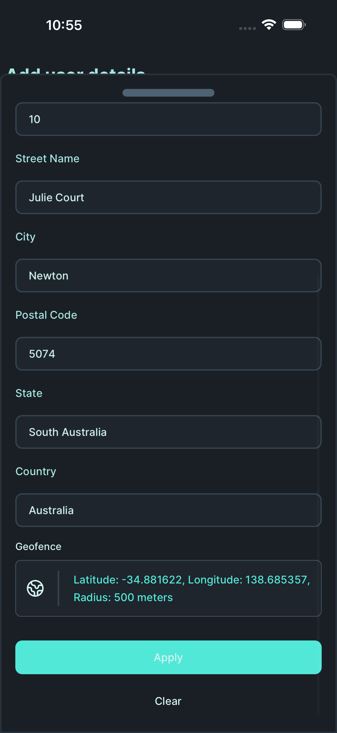Select the Postal Code field showing 5074
The height and width of the screenshot is (733, 337).
168,354
